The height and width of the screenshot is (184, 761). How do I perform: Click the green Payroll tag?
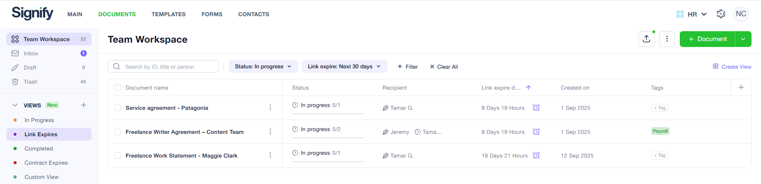click(660, 131)
